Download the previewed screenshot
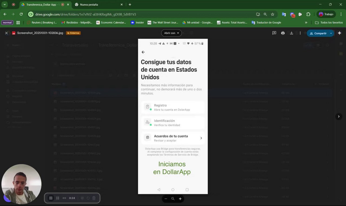Image resolution: width=346 pixels, height=206 pixels. point(291,33)
